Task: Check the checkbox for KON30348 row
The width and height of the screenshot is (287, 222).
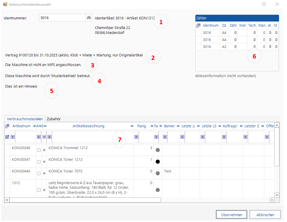Action: [x=39, y=150]
